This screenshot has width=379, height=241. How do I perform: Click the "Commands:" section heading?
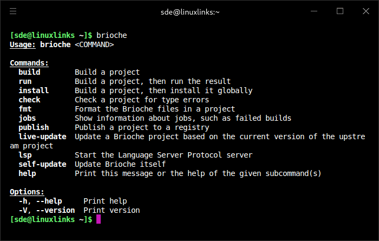pyautogui.click(x=29, y=63)
